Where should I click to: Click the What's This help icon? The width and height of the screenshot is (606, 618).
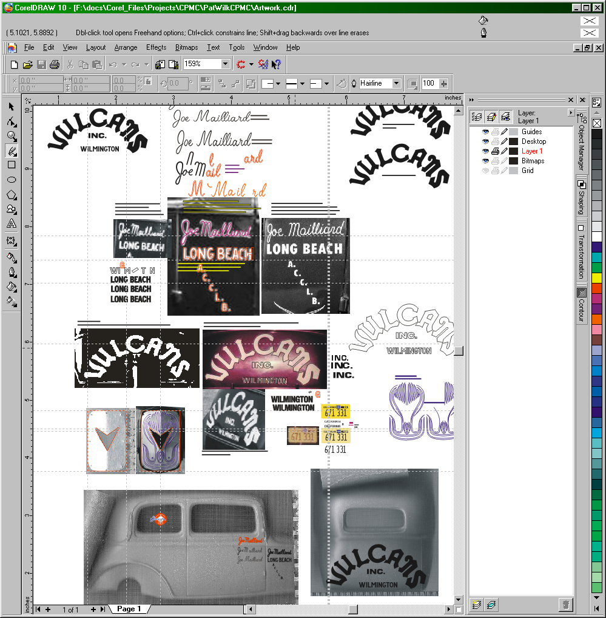coord(277,64)
